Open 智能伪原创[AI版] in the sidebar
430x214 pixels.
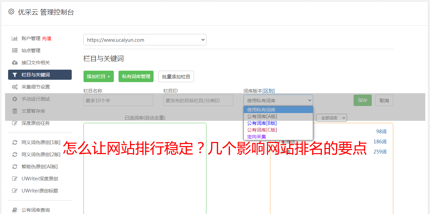coord(40,167)
